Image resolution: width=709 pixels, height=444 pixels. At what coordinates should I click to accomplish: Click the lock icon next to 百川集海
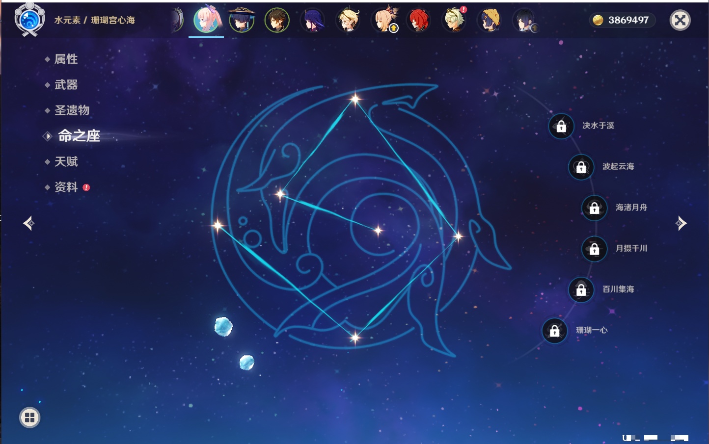581,289
